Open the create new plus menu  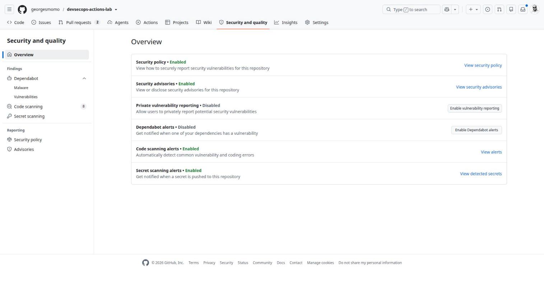tap(473, 9)
